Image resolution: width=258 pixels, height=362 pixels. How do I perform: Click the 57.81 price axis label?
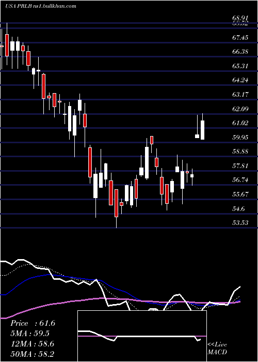pos(241,166)
